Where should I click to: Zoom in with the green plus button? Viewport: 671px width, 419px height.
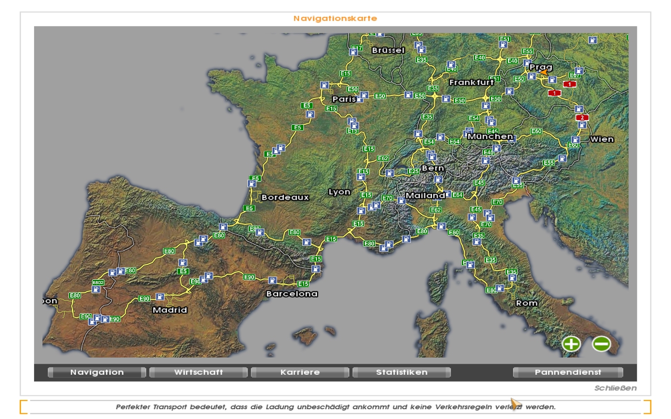coord(571,344)
